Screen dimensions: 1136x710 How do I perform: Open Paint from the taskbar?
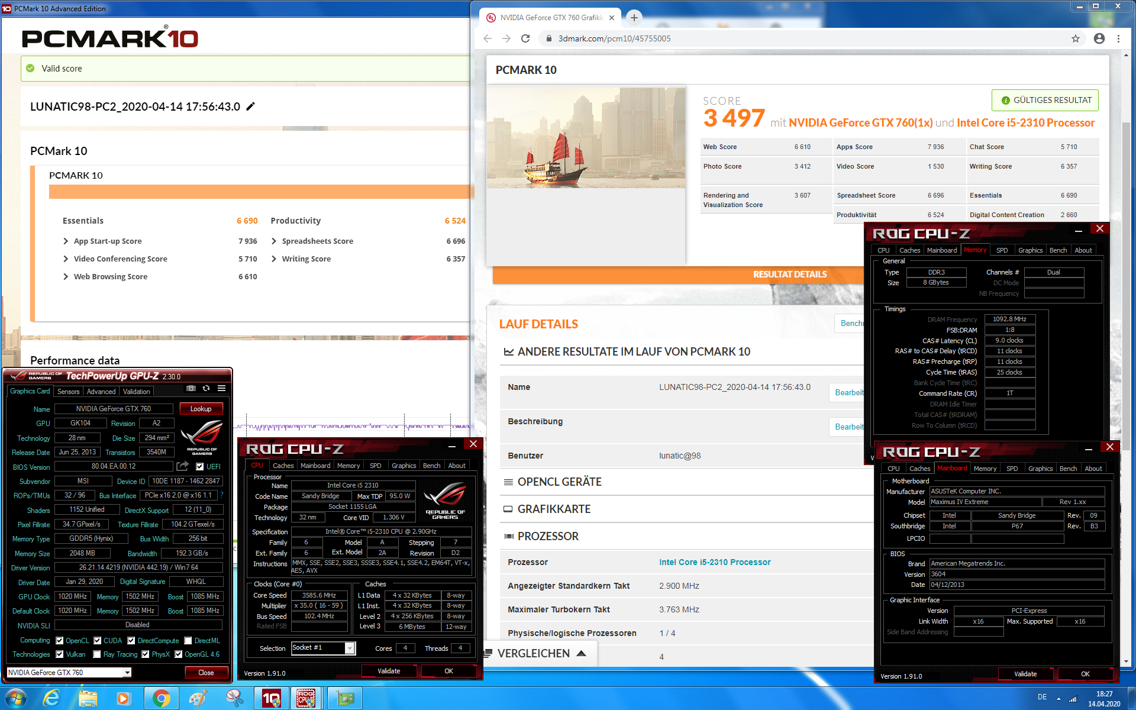198,698
